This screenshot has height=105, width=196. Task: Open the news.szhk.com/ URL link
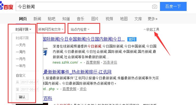click(x=65, y=62)
